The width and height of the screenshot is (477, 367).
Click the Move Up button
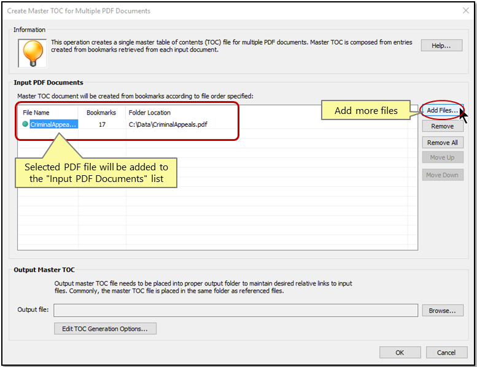click(x=442, y=158)
